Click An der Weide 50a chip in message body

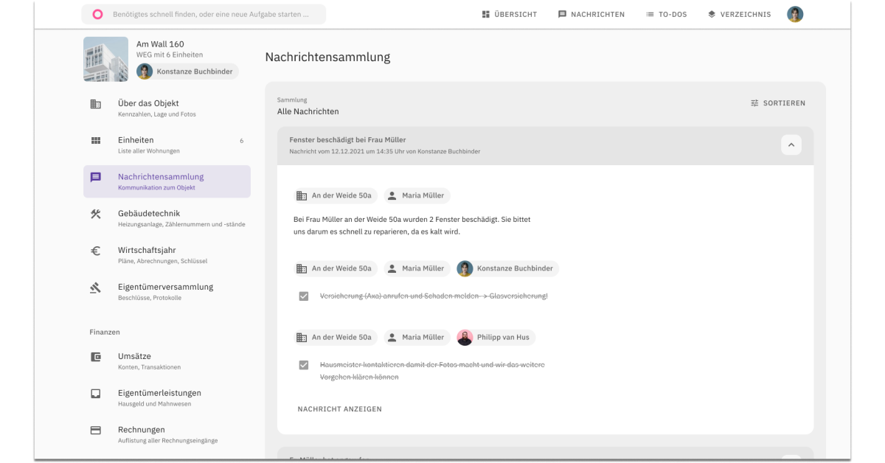pyautogui.click(x=335, y=195)
